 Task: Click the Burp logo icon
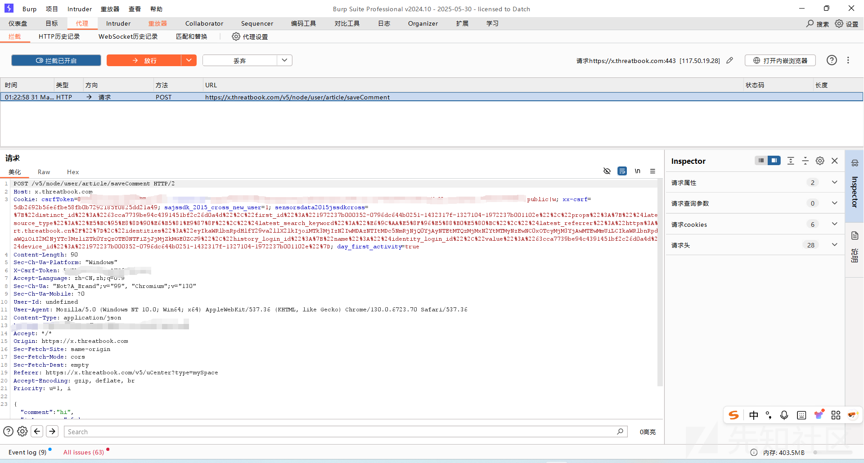(9, 8)
